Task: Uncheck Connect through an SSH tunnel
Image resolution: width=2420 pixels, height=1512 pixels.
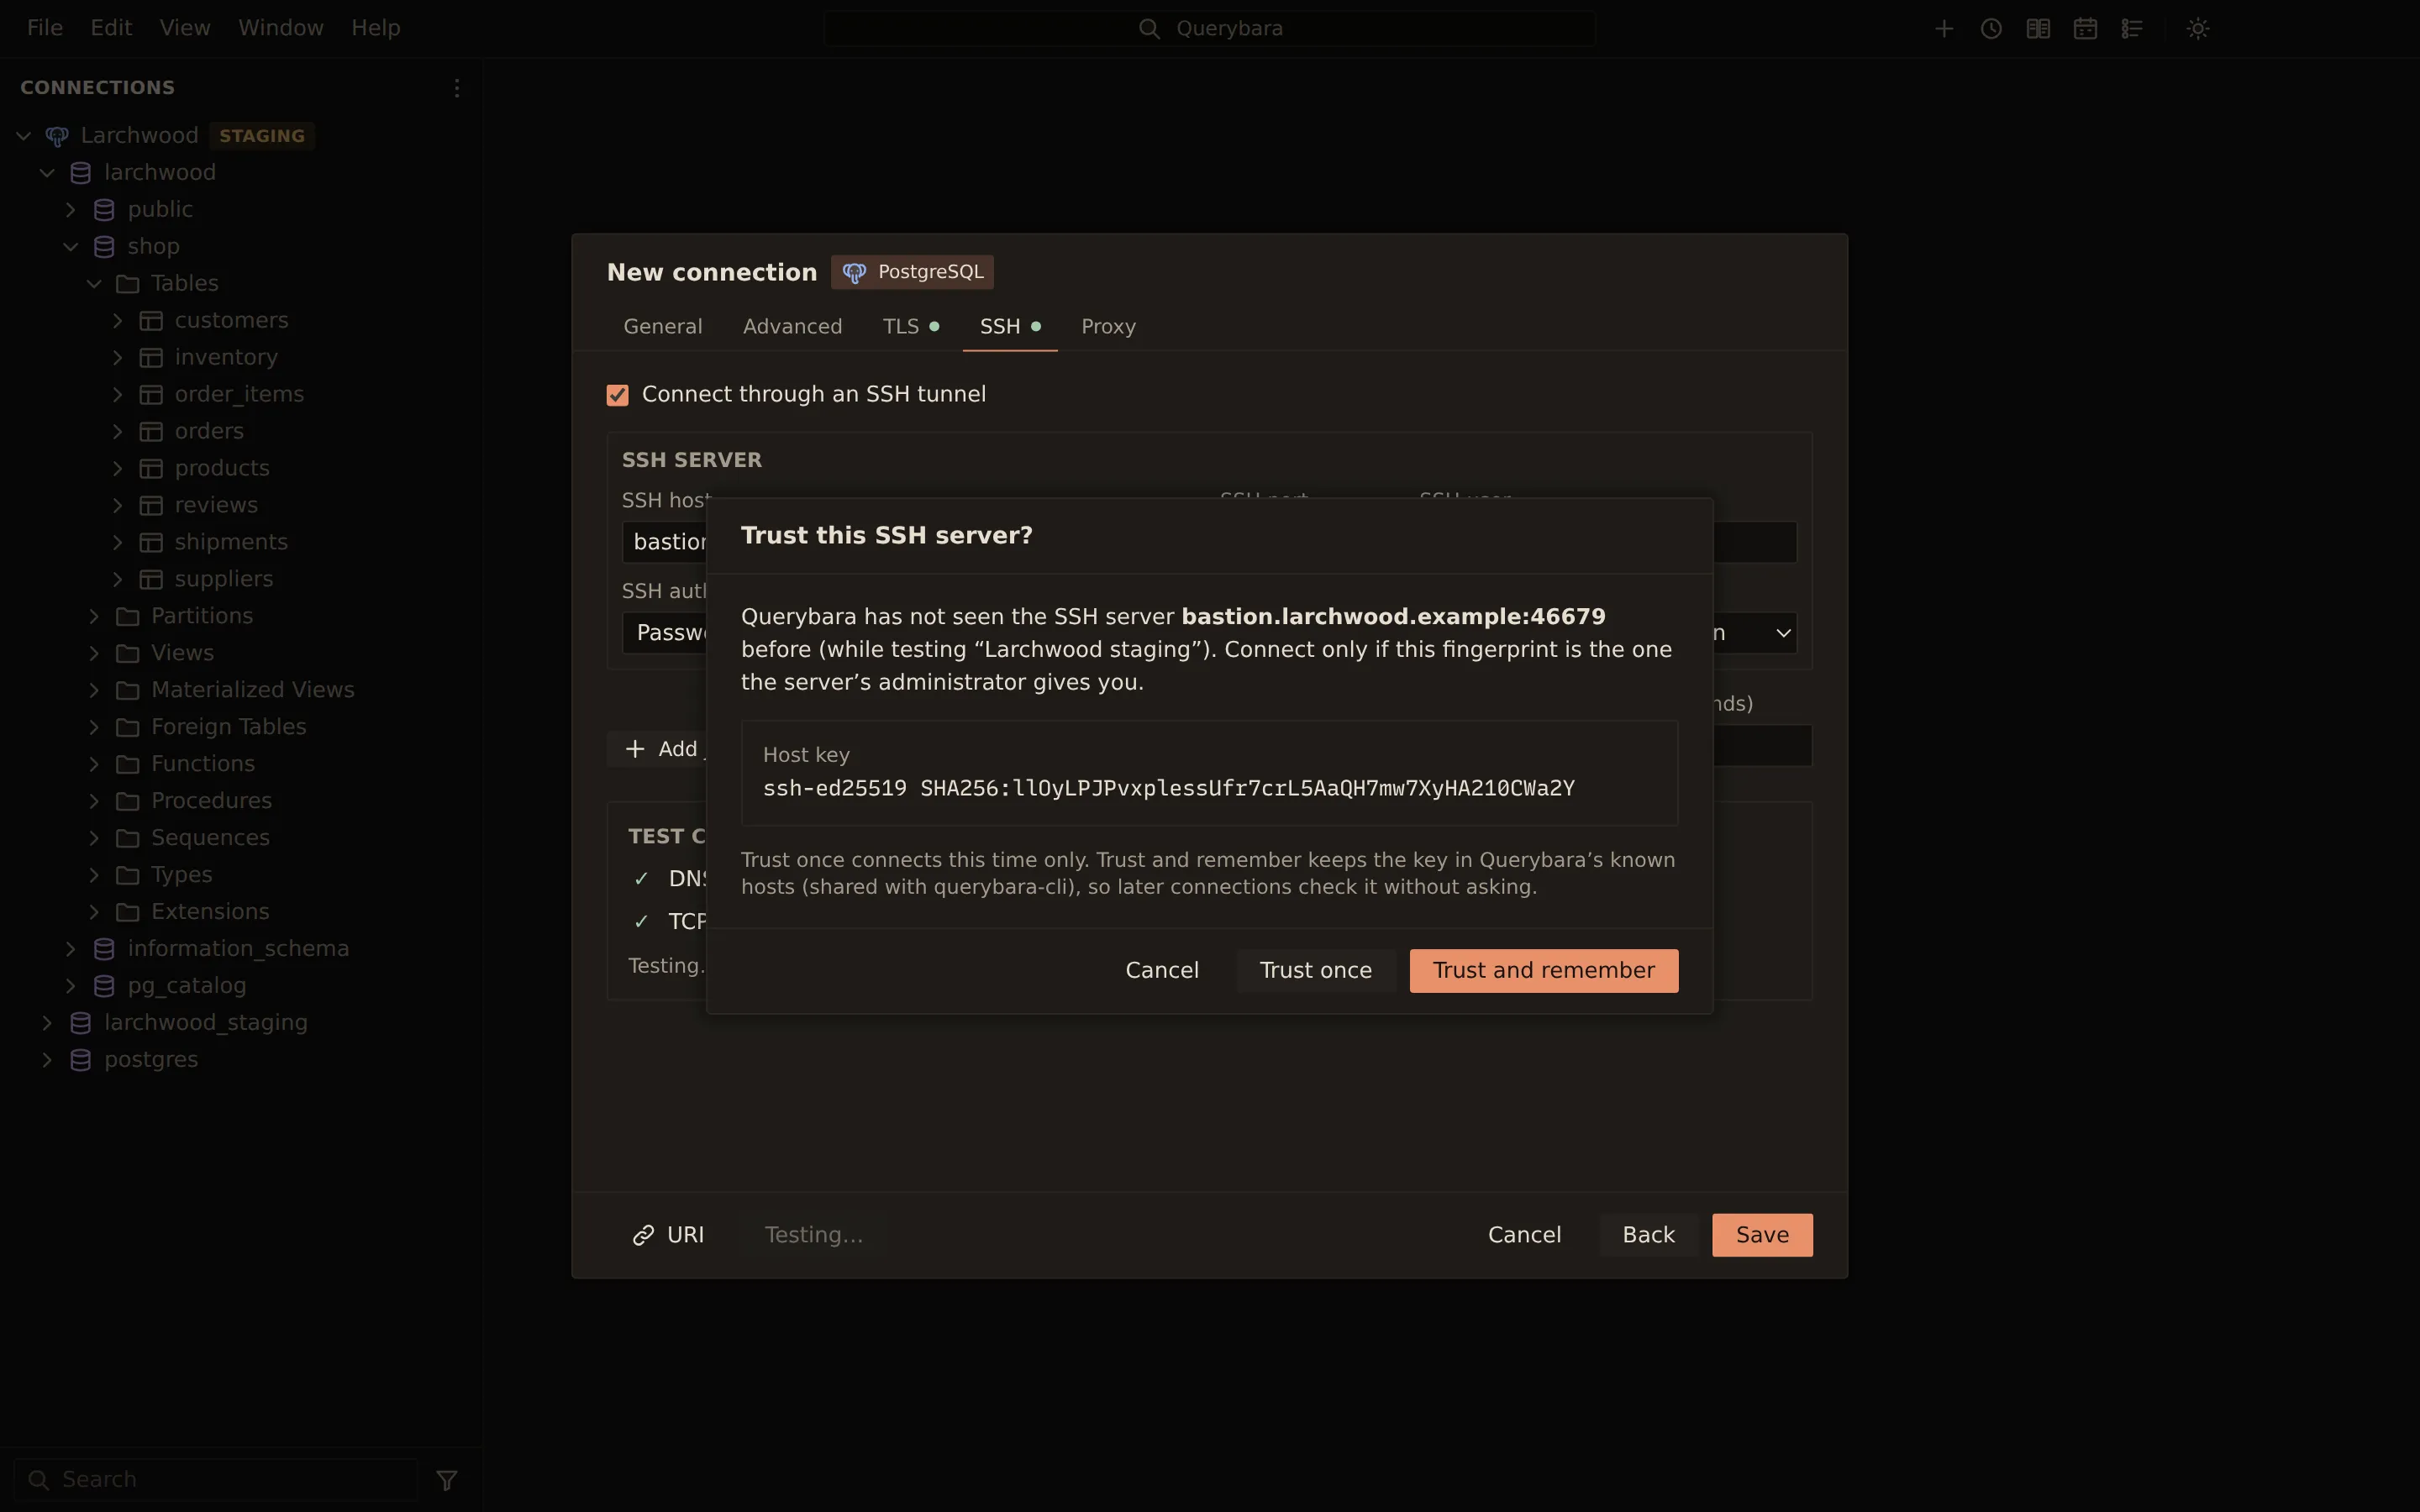Action: [x=617, y=395]
